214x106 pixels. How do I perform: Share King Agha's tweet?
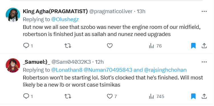pos(204,46)
